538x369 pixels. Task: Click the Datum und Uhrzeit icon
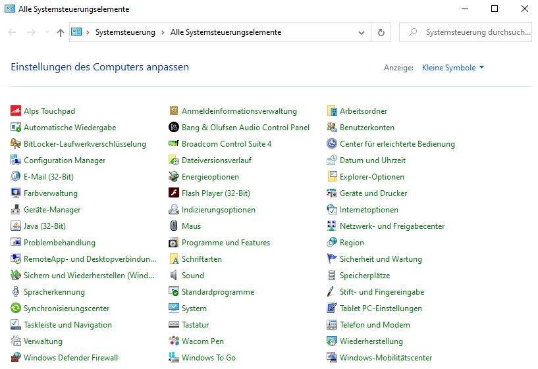pos(332,160)
